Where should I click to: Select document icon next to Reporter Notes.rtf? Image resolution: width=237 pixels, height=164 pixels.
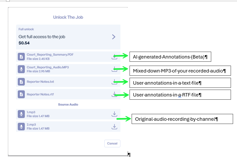[21, 94]
